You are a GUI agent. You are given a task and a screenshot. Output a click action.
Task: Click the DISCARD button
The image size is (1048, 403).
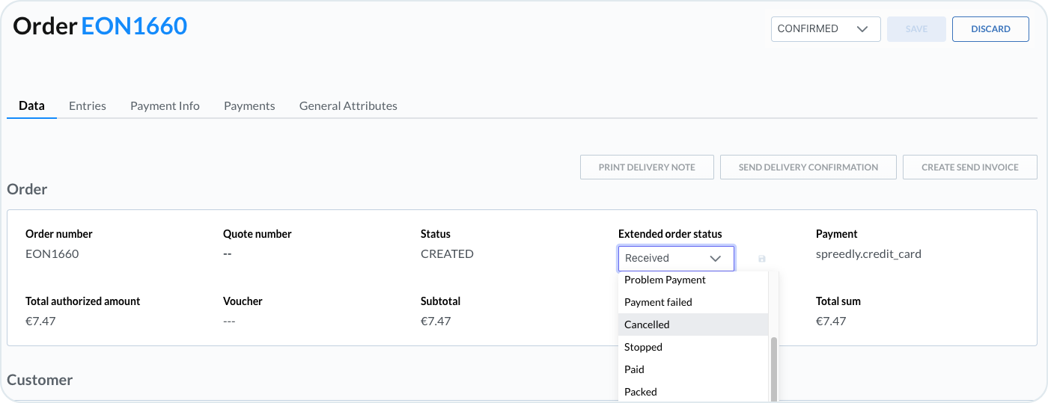pyautogui.click(x=990, y=29)
